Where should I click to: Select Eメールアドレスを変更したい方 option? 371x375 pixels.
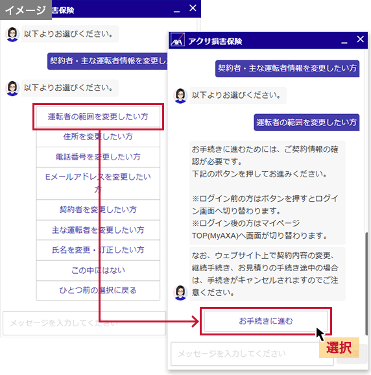[x=98, y=183]
